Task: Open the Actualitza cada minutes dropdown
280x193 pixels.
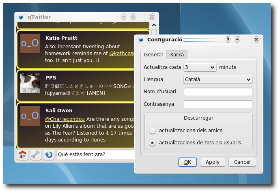Action: [200, 67]
